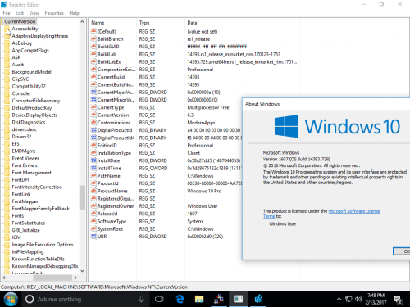Show hidden tray icons chevron
The width and height of the screenshot is (410, 307).
click(x=339, y=299)
